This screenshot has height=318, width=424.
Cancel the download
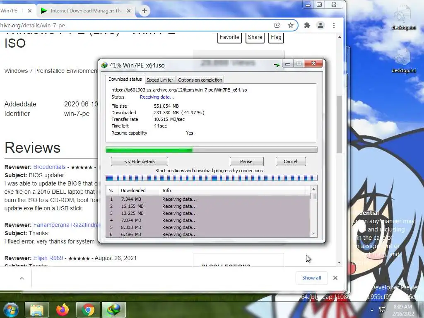tap(291, 161)
